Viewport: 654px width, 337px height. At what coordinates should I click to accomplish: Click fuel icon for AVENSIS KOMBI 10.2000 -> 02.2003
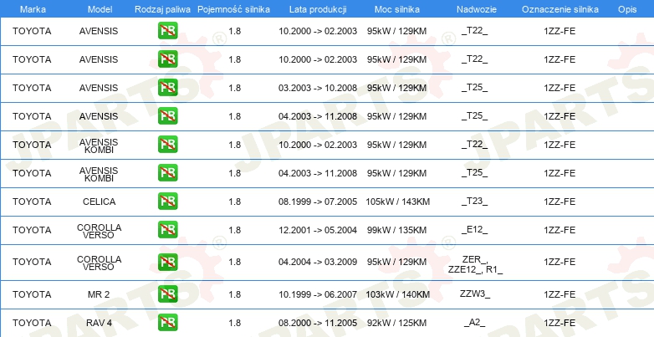(x=167, y=145)
